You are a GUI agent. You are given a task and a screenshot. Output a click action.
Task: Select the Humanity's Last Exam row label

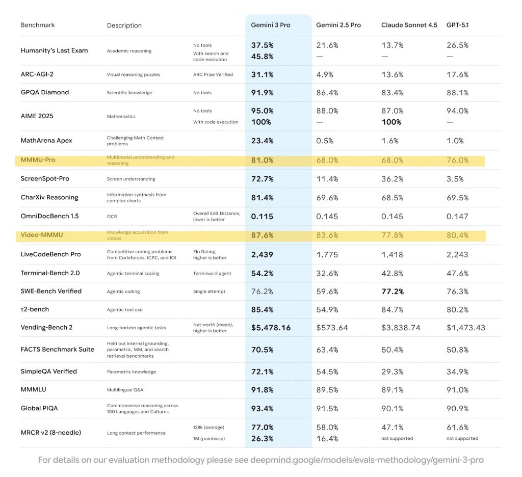[54, 50]
